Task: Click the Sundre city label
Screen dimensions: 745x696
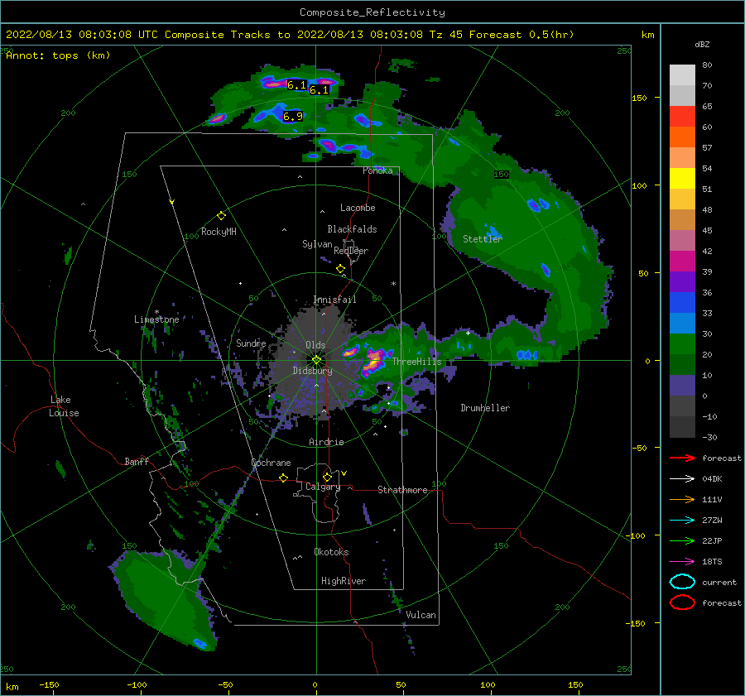Action: (251, 343)
